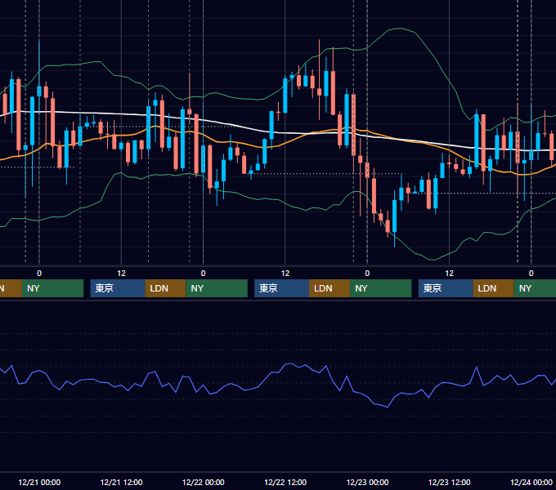This screenshot has width=556, height=490.
Task: Select the 東京 session block on 12/23
Action: [446, 288]
